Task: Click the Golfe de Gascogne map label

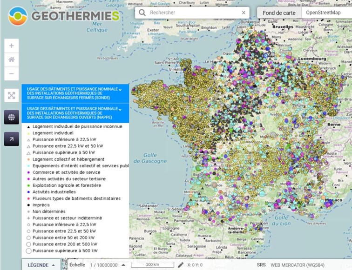Action: click(150, 158)
